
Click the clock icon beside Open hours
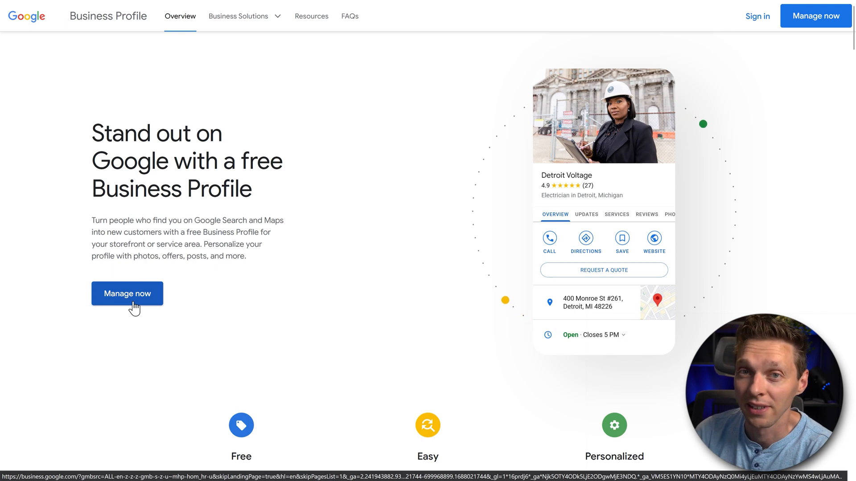pos(548,335)
